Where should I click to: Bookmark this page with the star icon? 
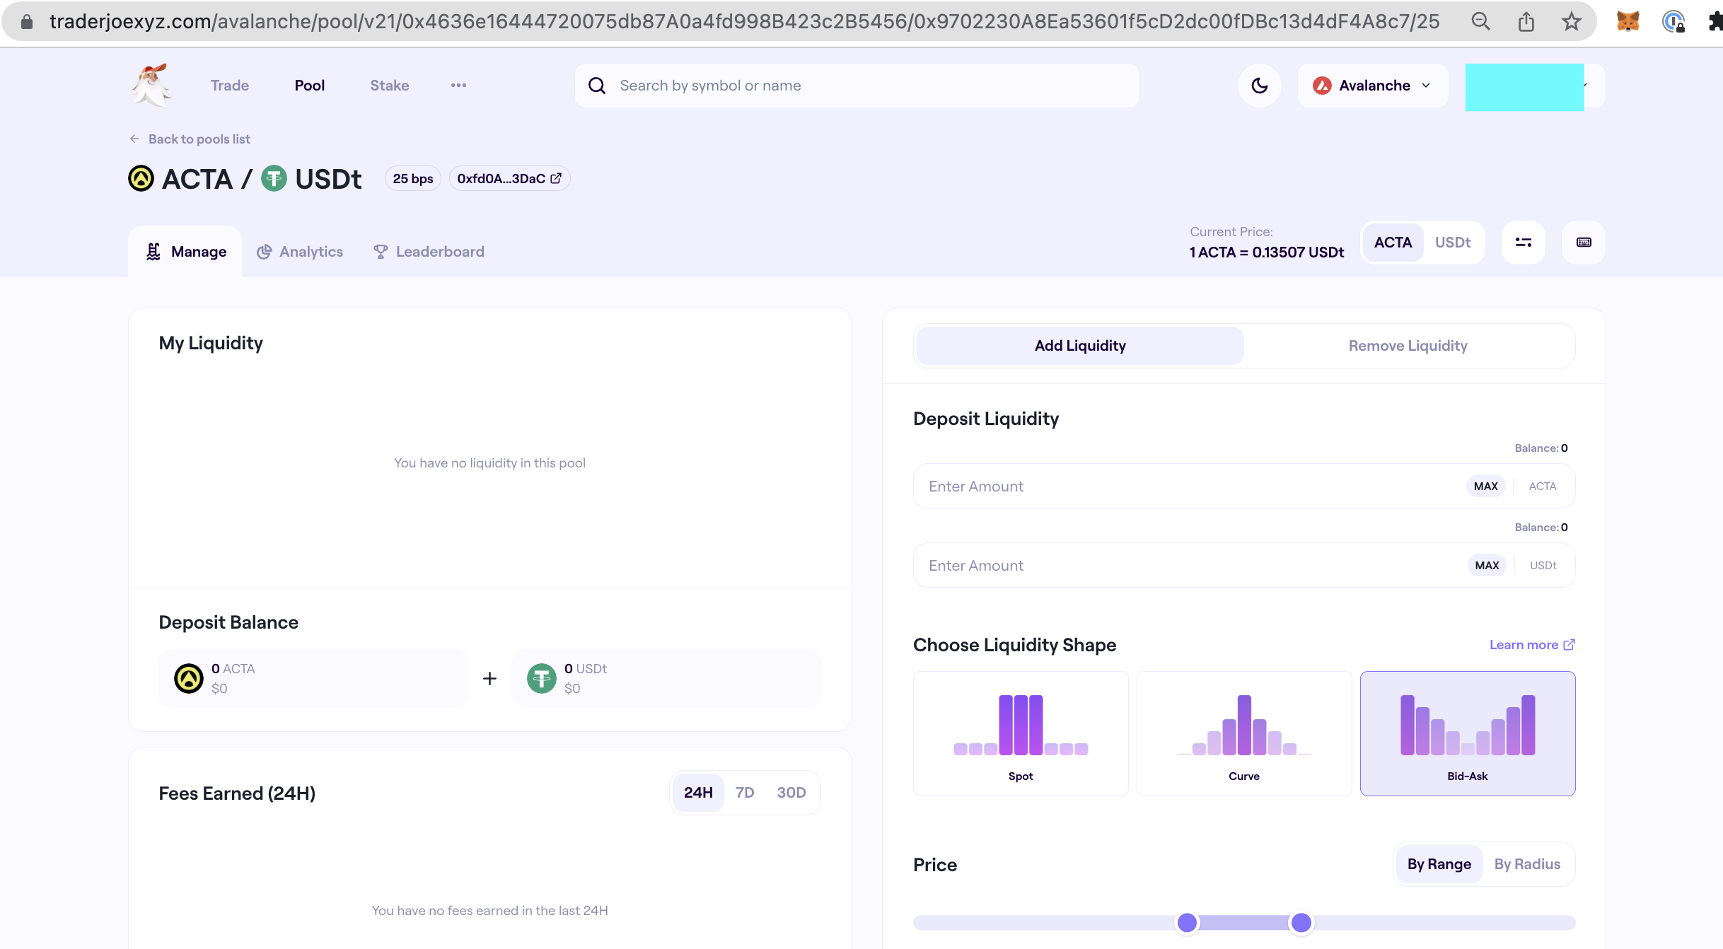click(x=1571, y=21)
